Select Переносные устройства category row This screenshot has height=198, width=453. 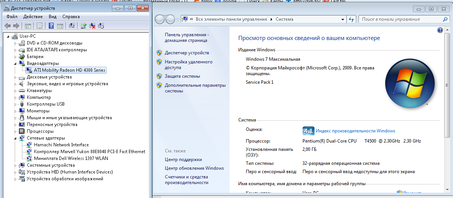pos(52,124)
